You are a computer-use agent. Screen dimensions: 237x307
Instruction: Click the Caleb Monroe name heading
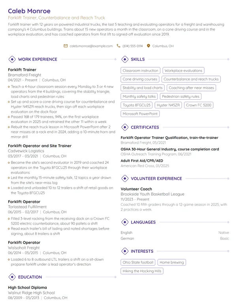click(x=29, y=11)
